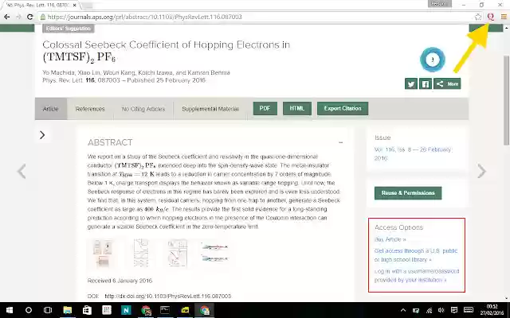Click the Editors' Suggestion label
Viewport: 510px width, 318px height.
coord(69,29)
